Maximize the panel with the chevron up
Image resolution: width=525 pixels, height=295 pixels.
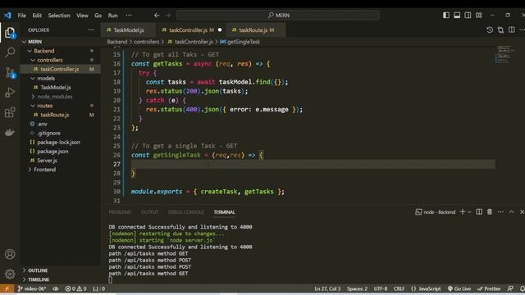[x=511, y=211]
